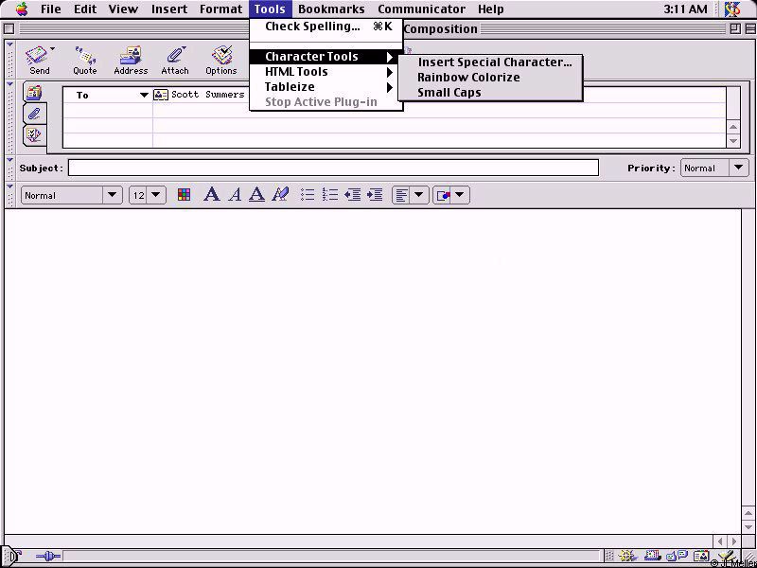Insert a bulleted list
Viewport: 757px width, 568px height.
(x=308, y=195)
